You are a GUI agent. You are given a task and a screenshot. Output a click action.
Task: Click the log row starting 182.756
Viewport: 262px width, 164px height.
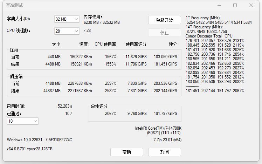(215, 54)
